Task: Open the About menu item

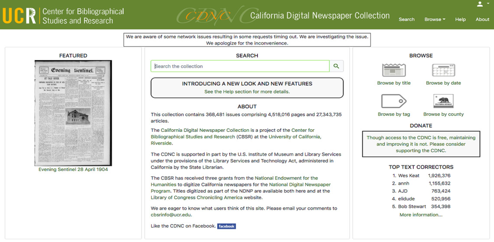Action: click(x=482, y=19)
